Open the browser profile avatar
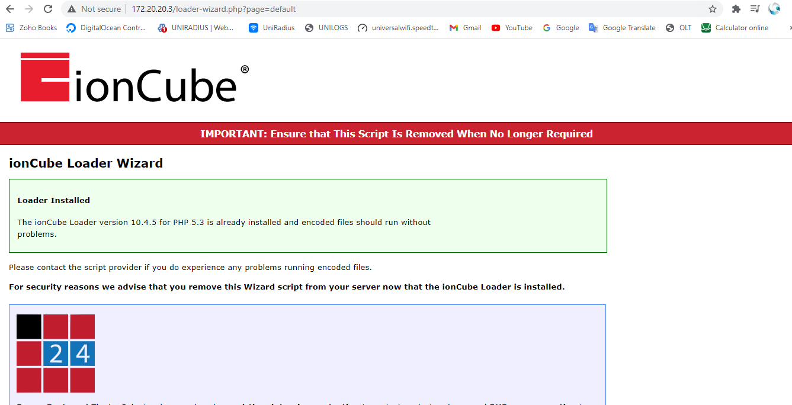The height and width of the screenshot is (405, 792). pos(774,9)
